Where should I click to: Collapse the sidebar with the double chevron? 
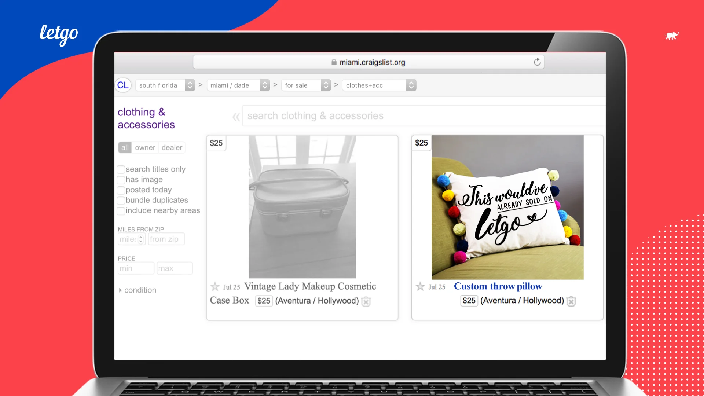coord(236,117)
